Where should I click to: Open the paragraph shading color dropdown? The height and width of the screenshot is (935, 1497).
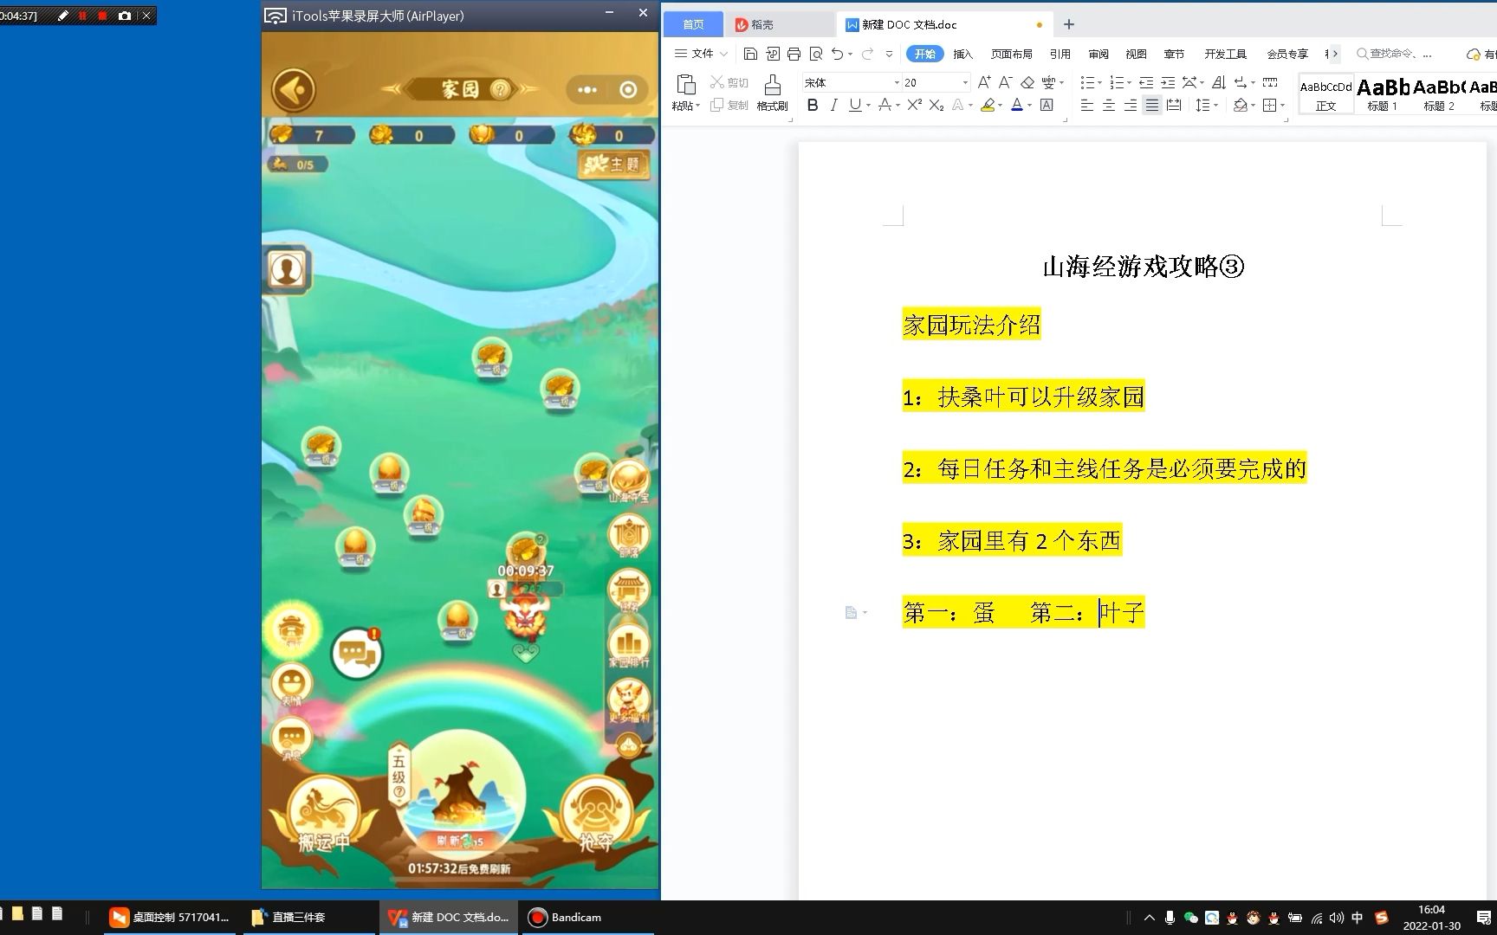(x=1253, y=106)
